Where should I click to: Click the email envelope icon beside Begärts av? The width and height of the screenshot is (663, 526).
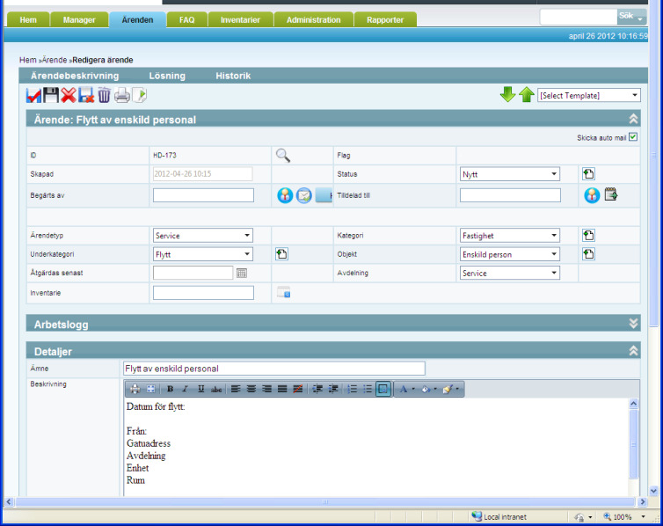pos(303,195)
